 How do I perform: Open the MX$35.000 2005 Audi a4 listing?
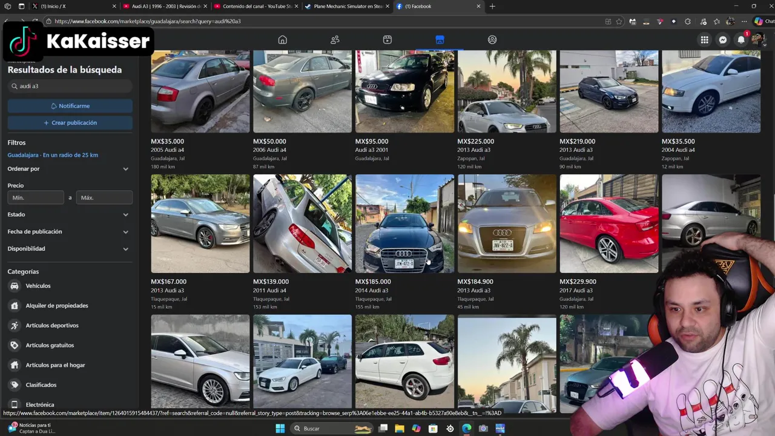(200, 109)
